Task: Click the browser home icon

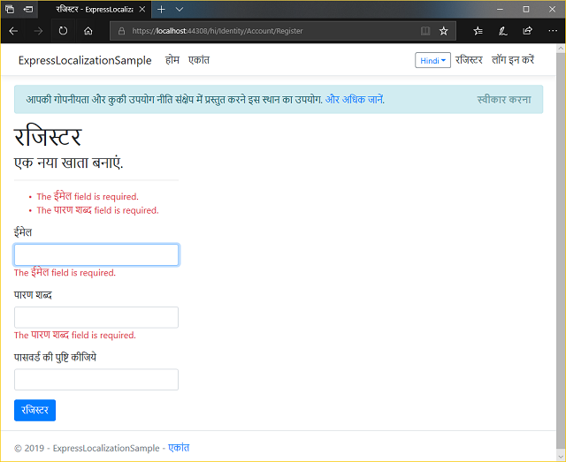Action: tap(88, 30)
